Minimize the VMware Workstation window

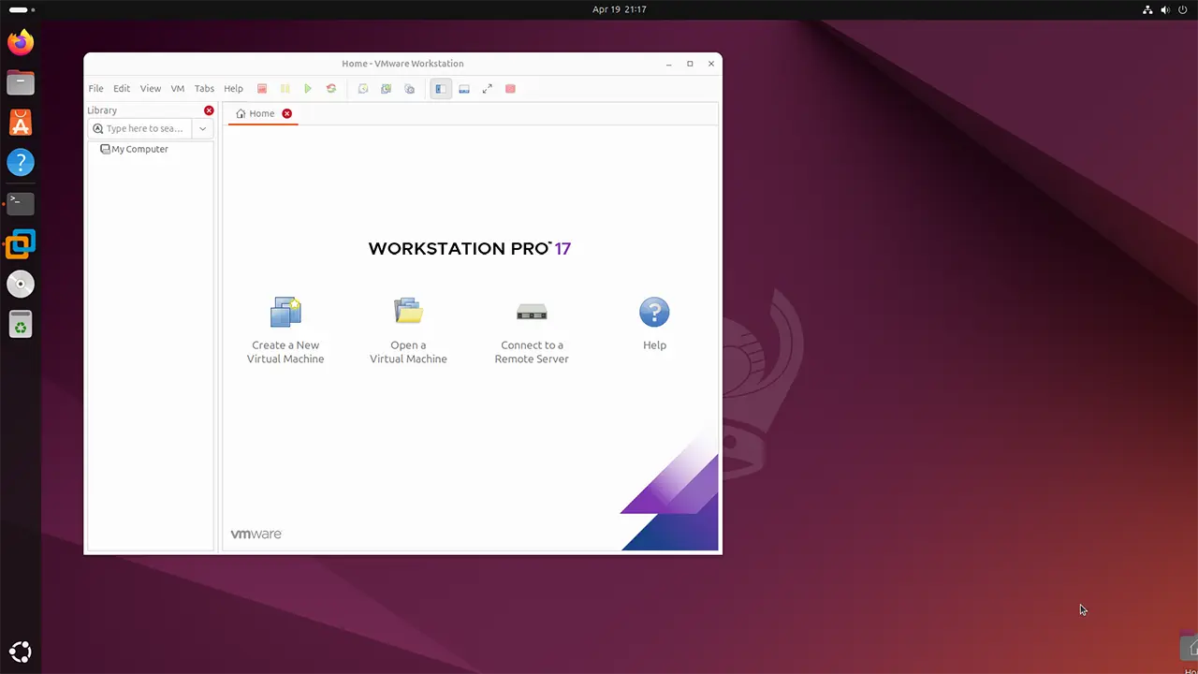click(x=669, y=64)
